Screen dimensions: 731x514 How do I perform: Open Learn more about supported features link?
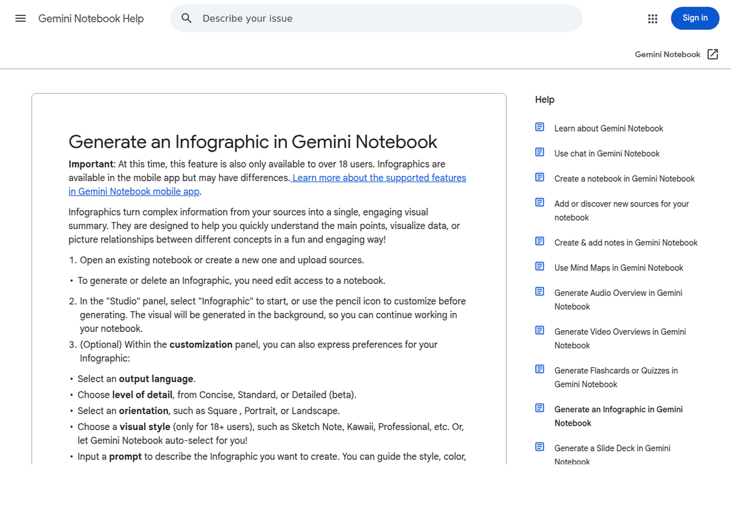tap(267, 185)
